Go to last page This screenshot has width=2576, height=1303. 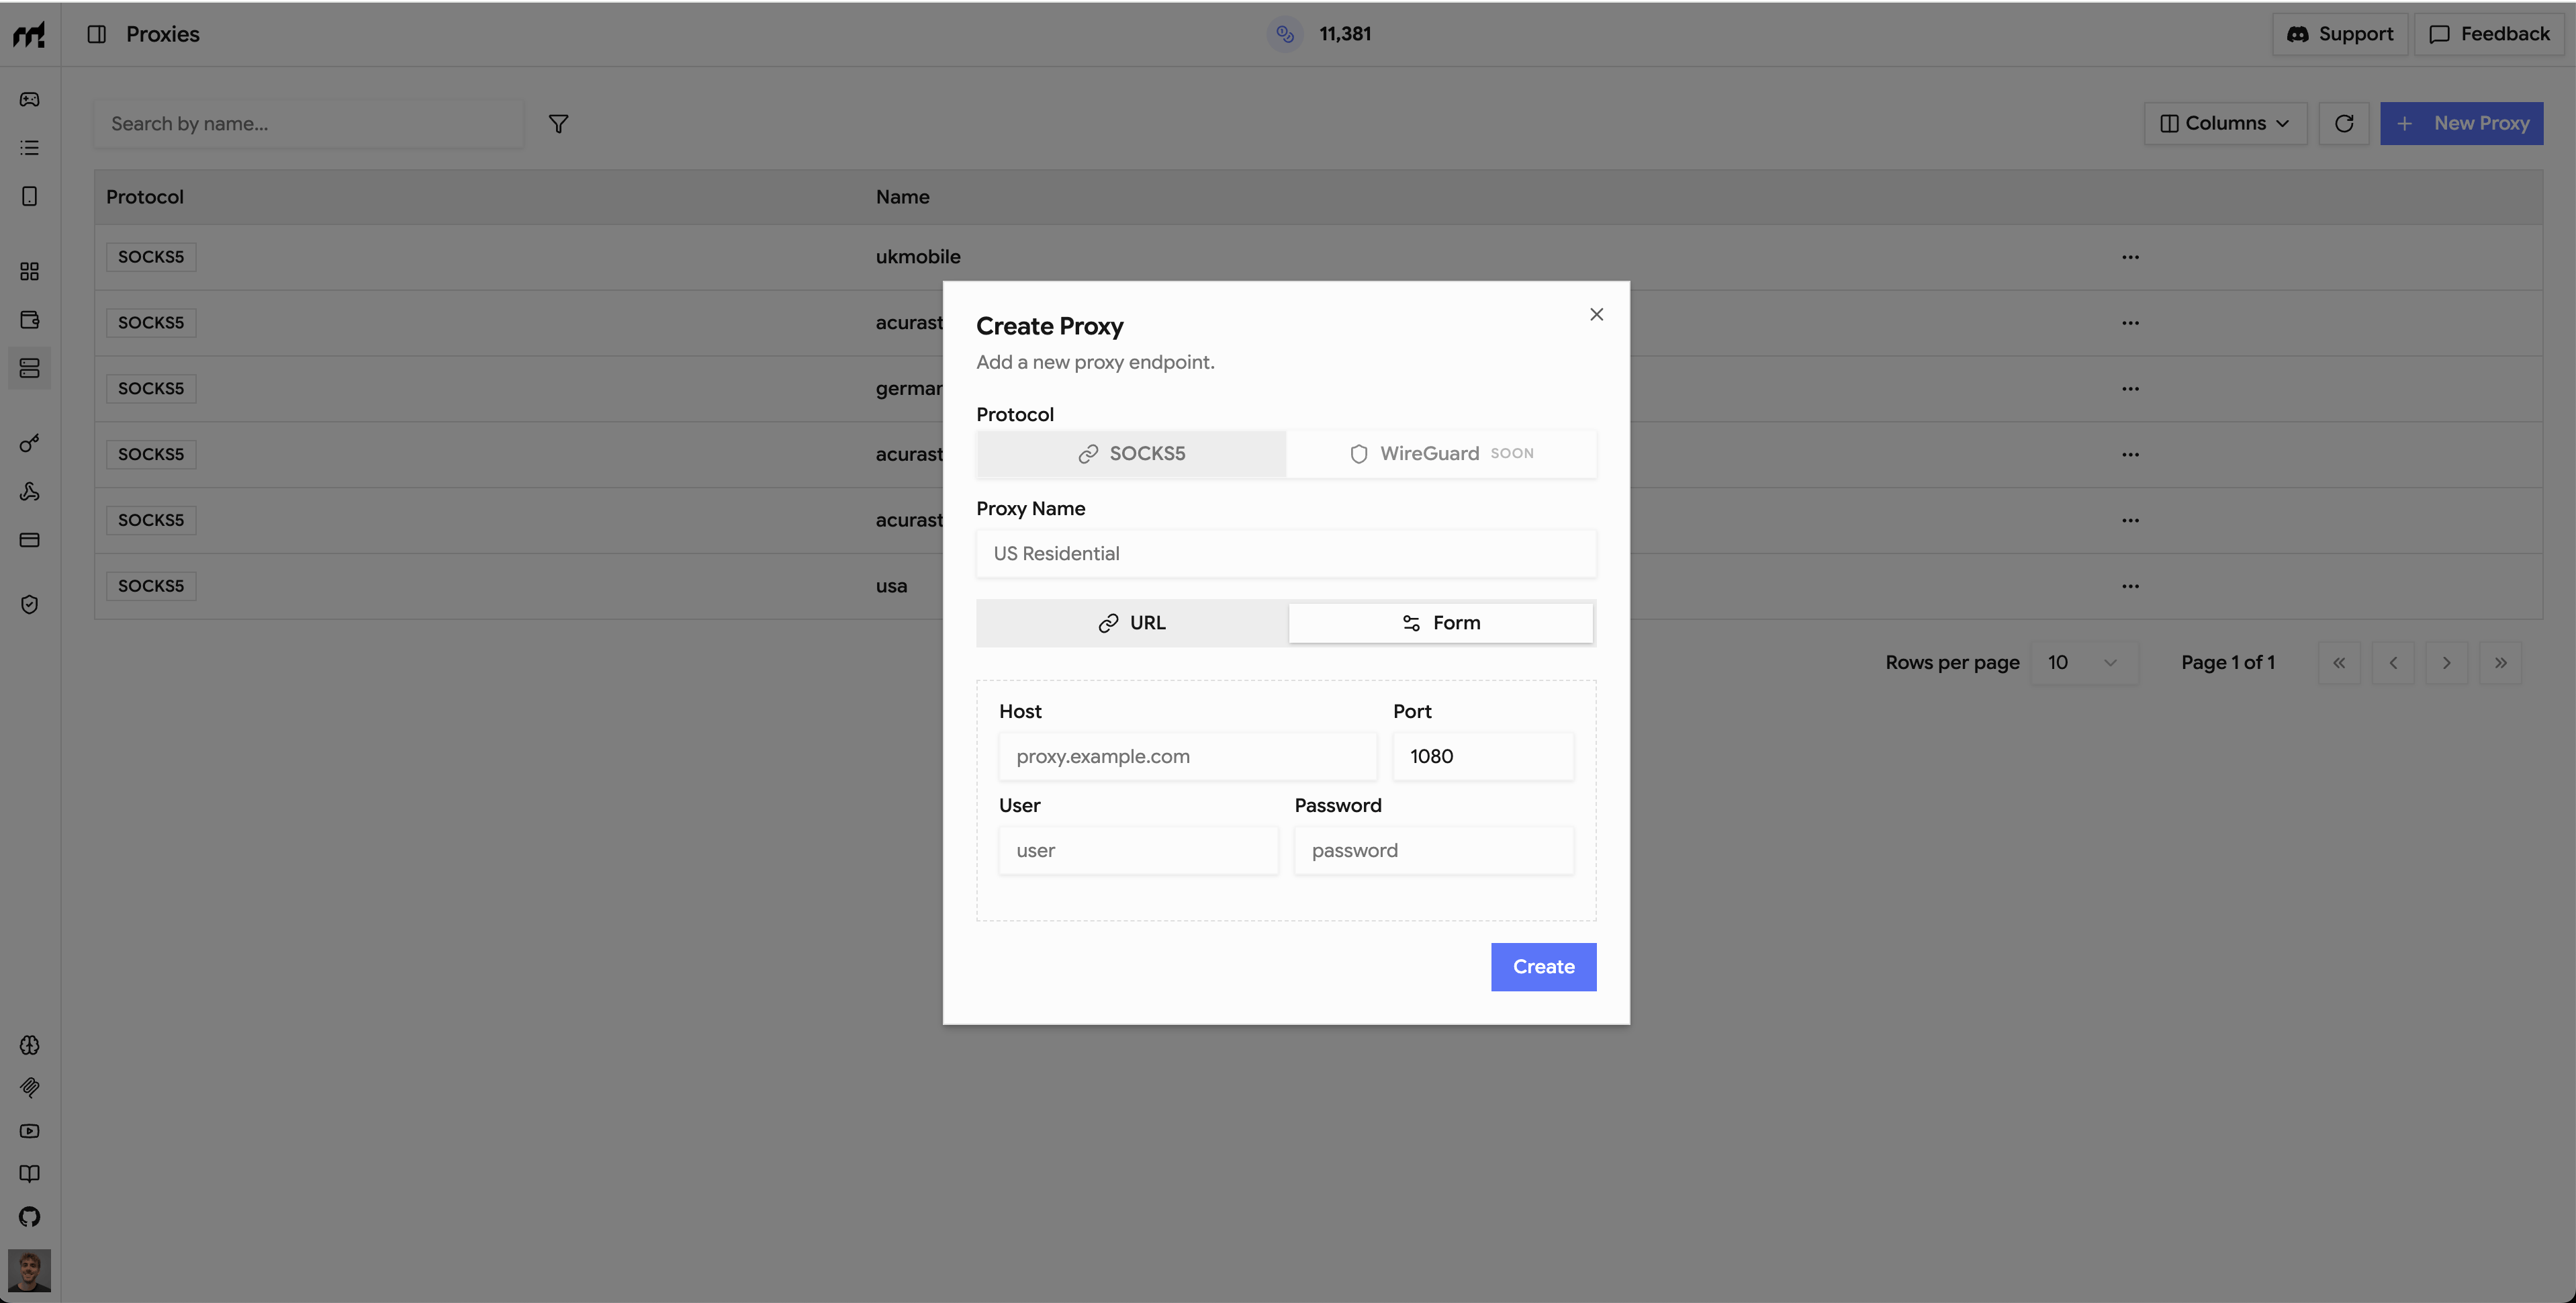point(2501,663)
